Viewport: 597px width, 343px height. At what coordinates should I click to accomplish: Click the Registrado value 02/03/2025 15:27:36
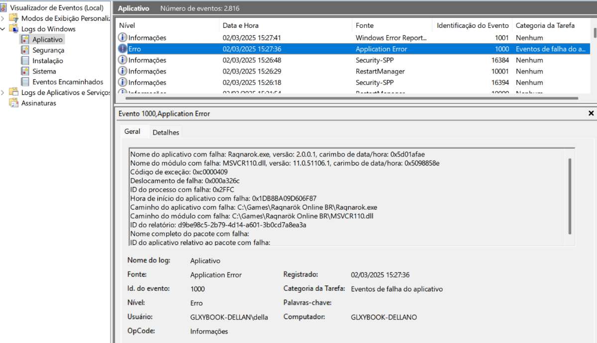[x=380, y=274]
